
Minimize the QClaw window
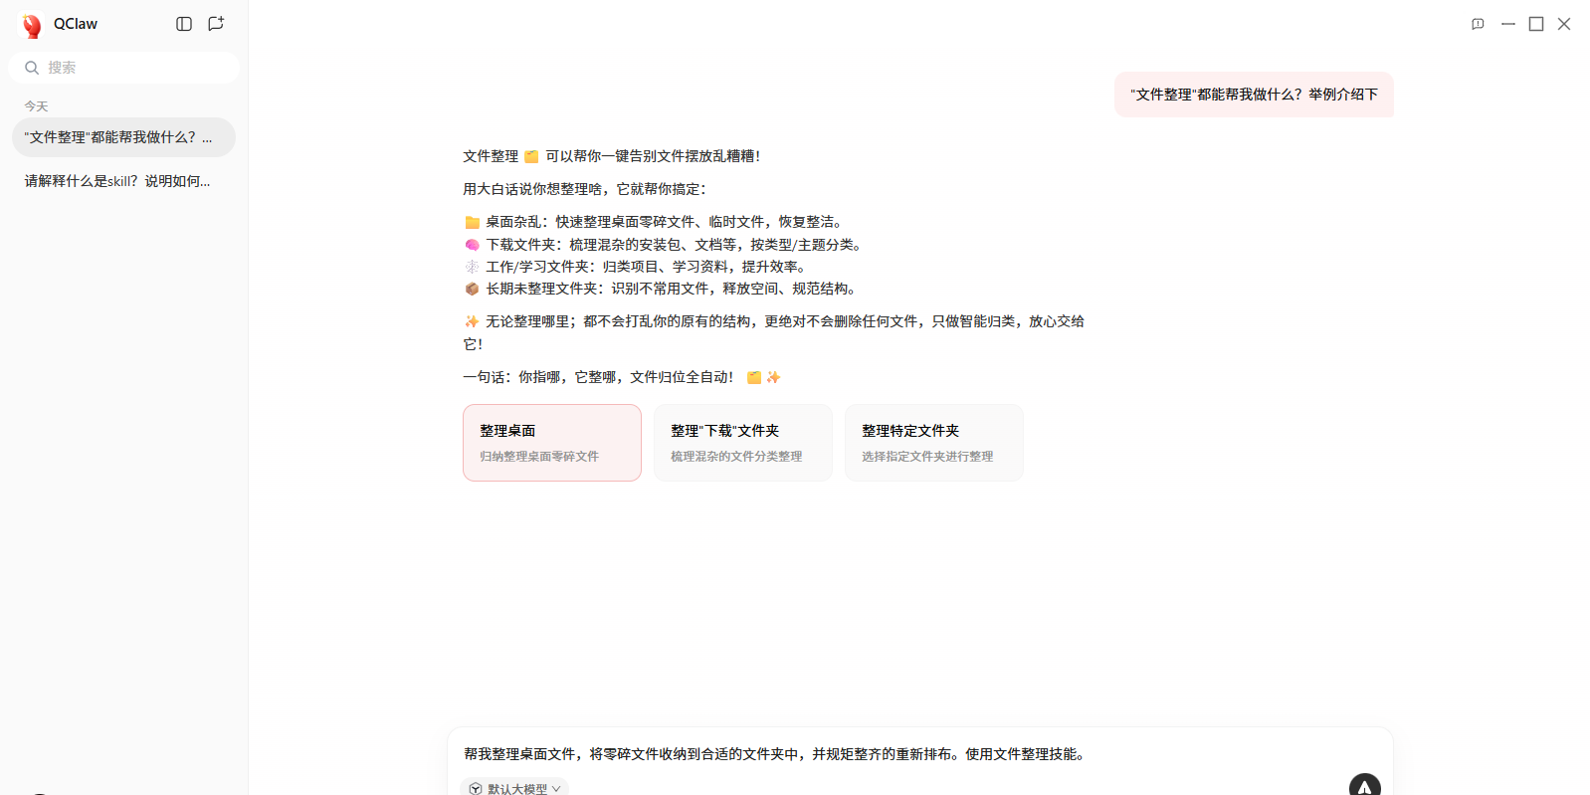click(1508, 24)
